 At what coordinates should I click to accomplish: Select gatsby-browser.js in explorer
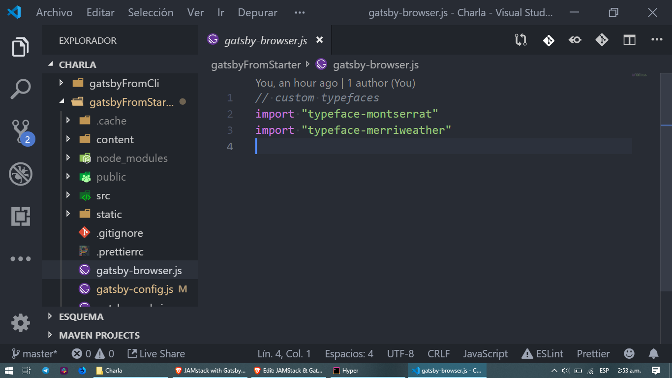pos(120,270)
